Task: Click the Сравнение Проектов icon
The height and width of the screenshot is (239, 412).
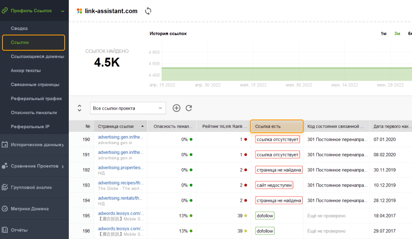Action: point(5,166)
